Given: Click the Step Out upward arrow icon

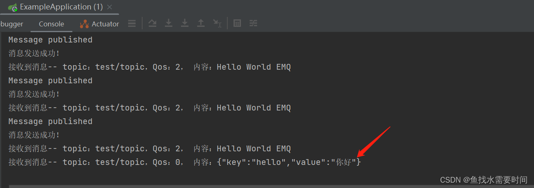Looking at the screenshot, I should coord(201,23).
